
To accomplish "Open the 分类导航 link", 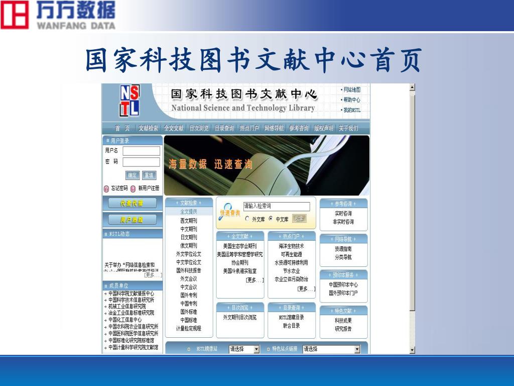I will click(343, 257).
